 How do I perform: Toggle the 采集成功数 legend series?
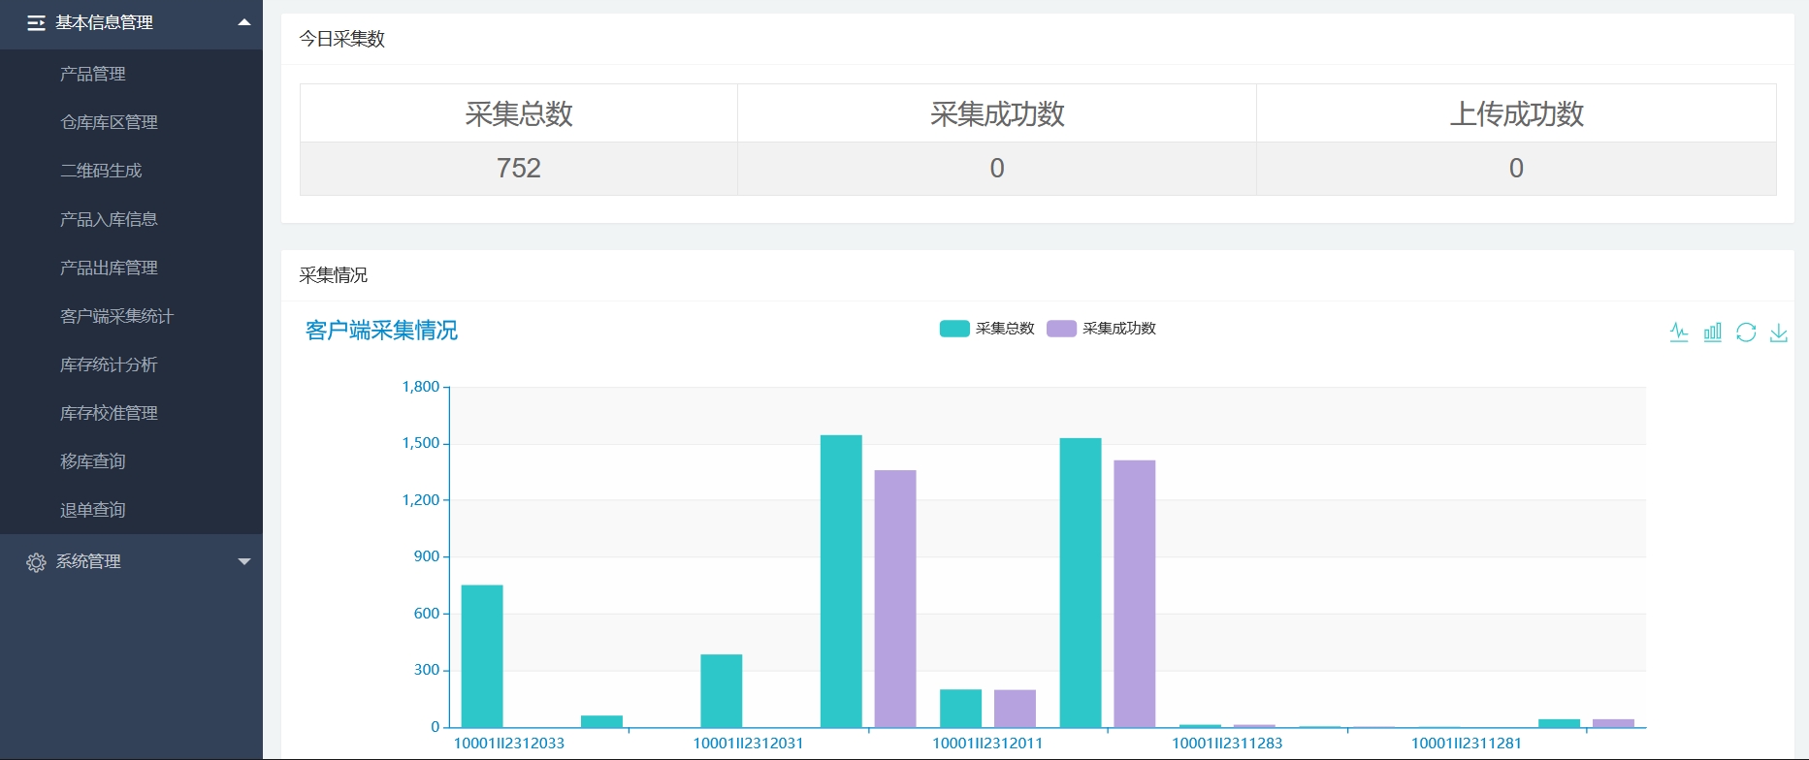(x=1102, y=329)
